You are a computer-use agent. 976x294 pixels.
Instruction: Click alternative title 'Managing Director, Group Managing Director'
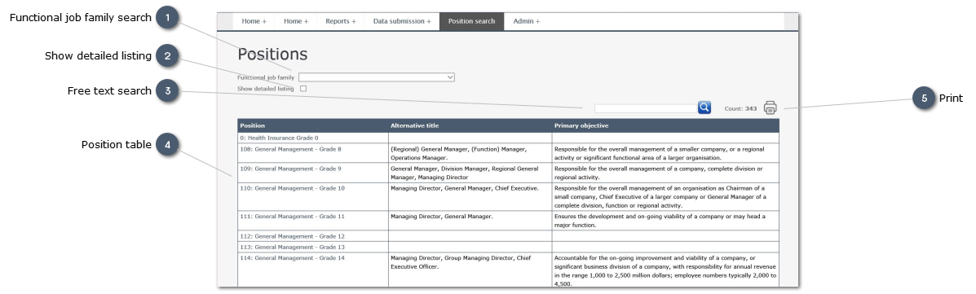(461, 261)
